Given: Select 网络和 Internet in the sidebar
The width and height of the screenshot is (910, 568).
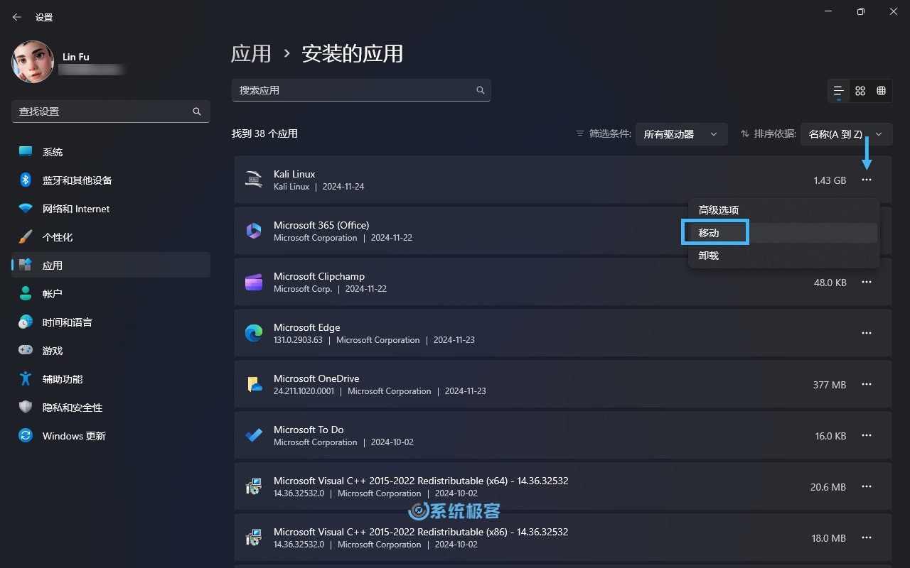Looking at the screenshot, I should [x=111, y=209].
